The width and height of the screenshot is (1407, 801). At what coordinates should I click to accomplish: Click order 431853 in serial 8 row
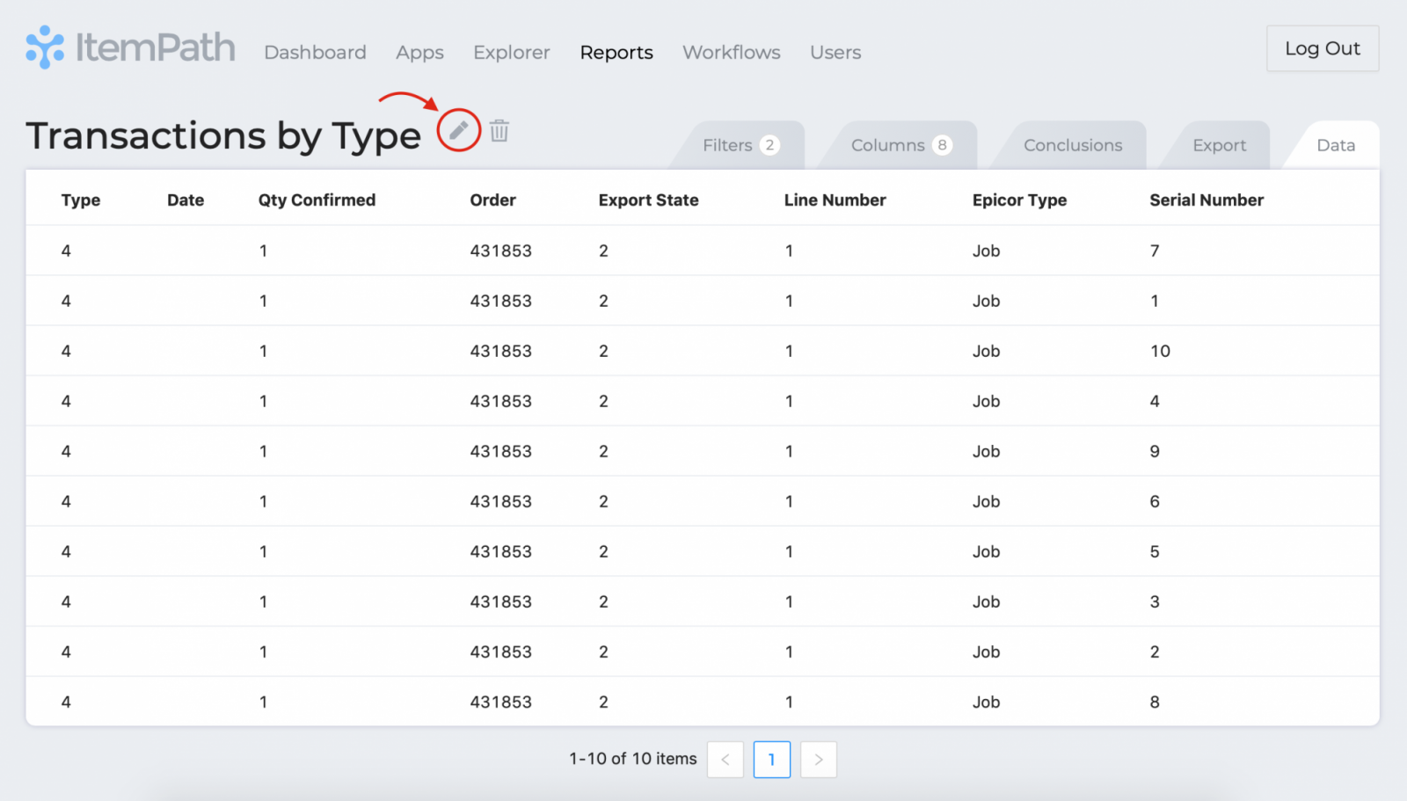point(500,702)
